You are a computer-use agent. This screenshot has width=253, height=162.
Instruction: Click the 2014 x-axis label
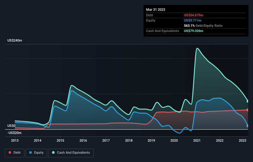click(x=38, y=140)
